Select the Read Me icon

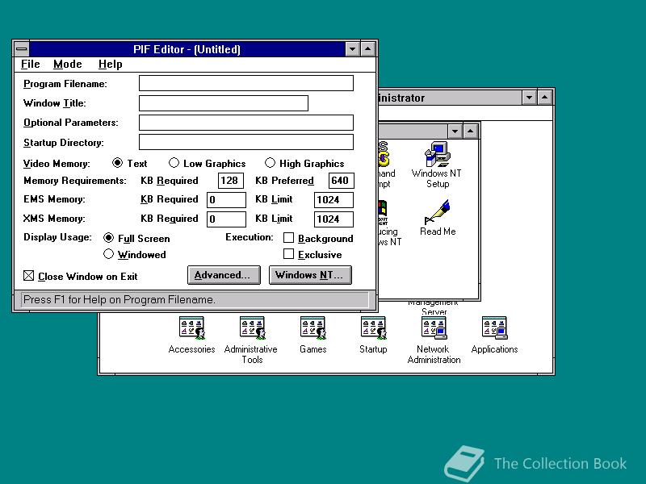pos(437,212)
